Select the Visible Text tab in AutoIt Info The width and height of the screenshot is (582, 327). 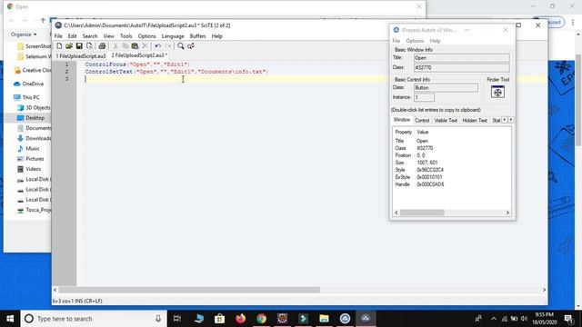click(446, 121)
